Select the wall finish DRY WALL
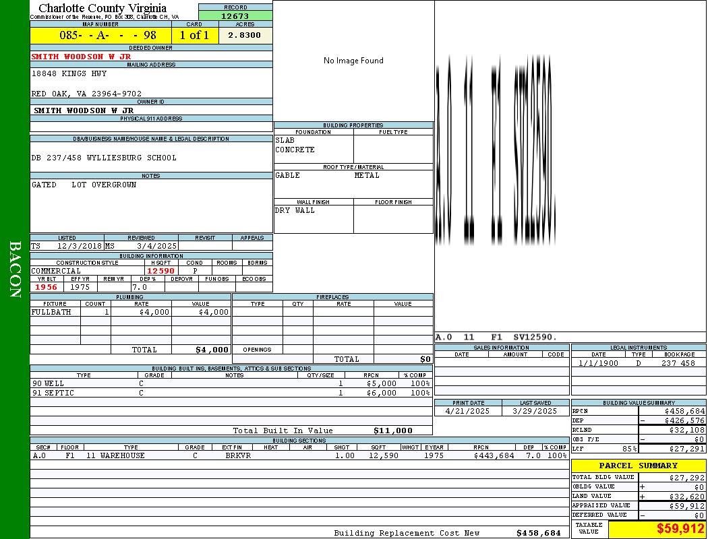This screenshot has width=708, height=539. pyautogui.click(x=295, y=211)
